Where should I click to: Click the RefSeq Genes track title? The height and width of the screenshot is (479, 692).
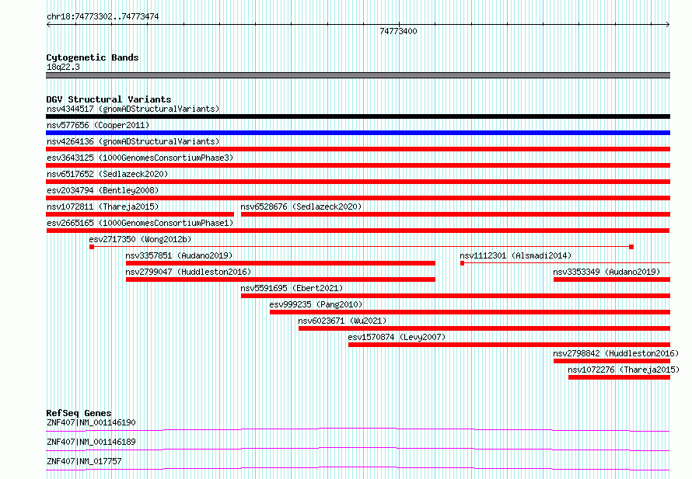click(79, 413)
